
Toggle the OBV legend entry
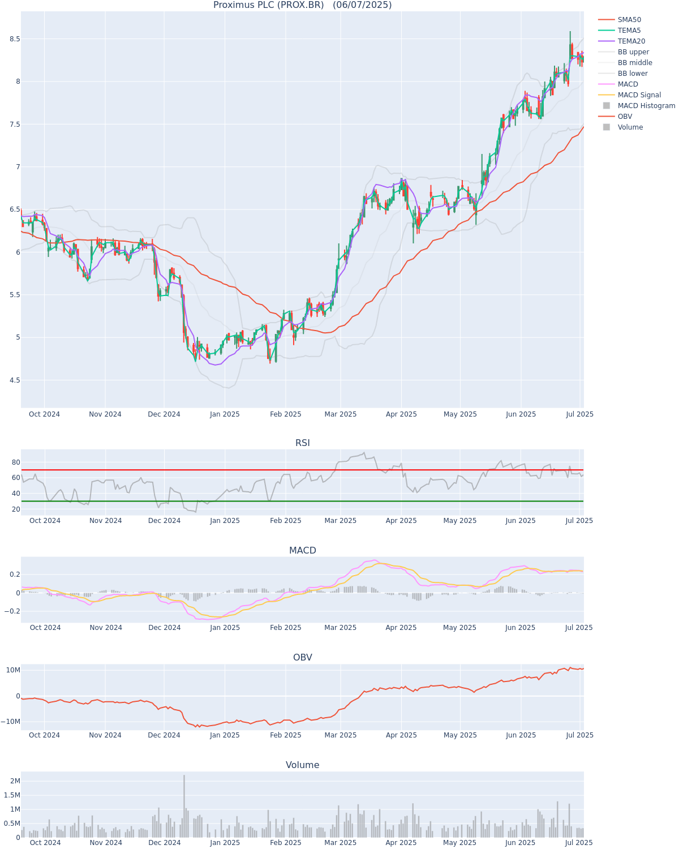click(625, 117)
